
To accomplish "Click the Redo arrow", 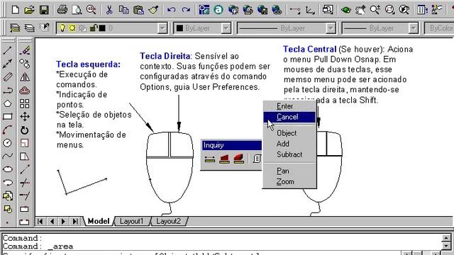I will click(x=186, y=10).
